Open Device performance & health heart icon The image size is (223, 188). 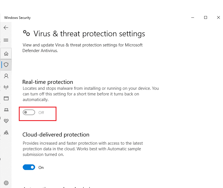tap(6, 121)
